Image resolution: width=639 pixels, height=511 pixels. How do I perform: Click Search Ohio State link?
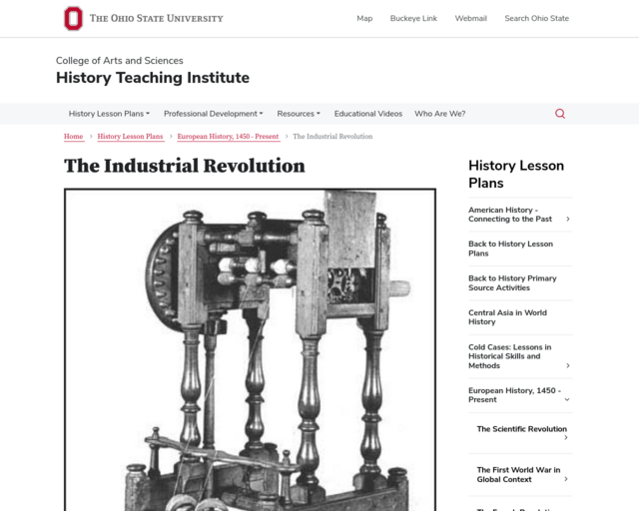[537, 18]
